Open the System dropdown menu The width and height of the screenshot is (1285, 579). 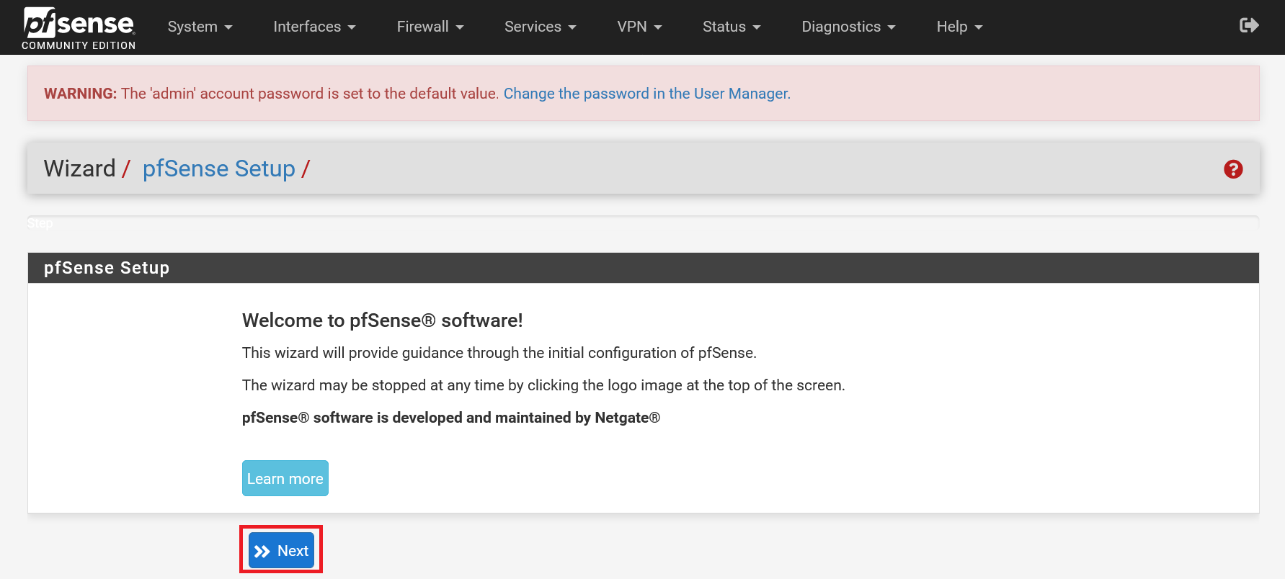pos(200,27)
